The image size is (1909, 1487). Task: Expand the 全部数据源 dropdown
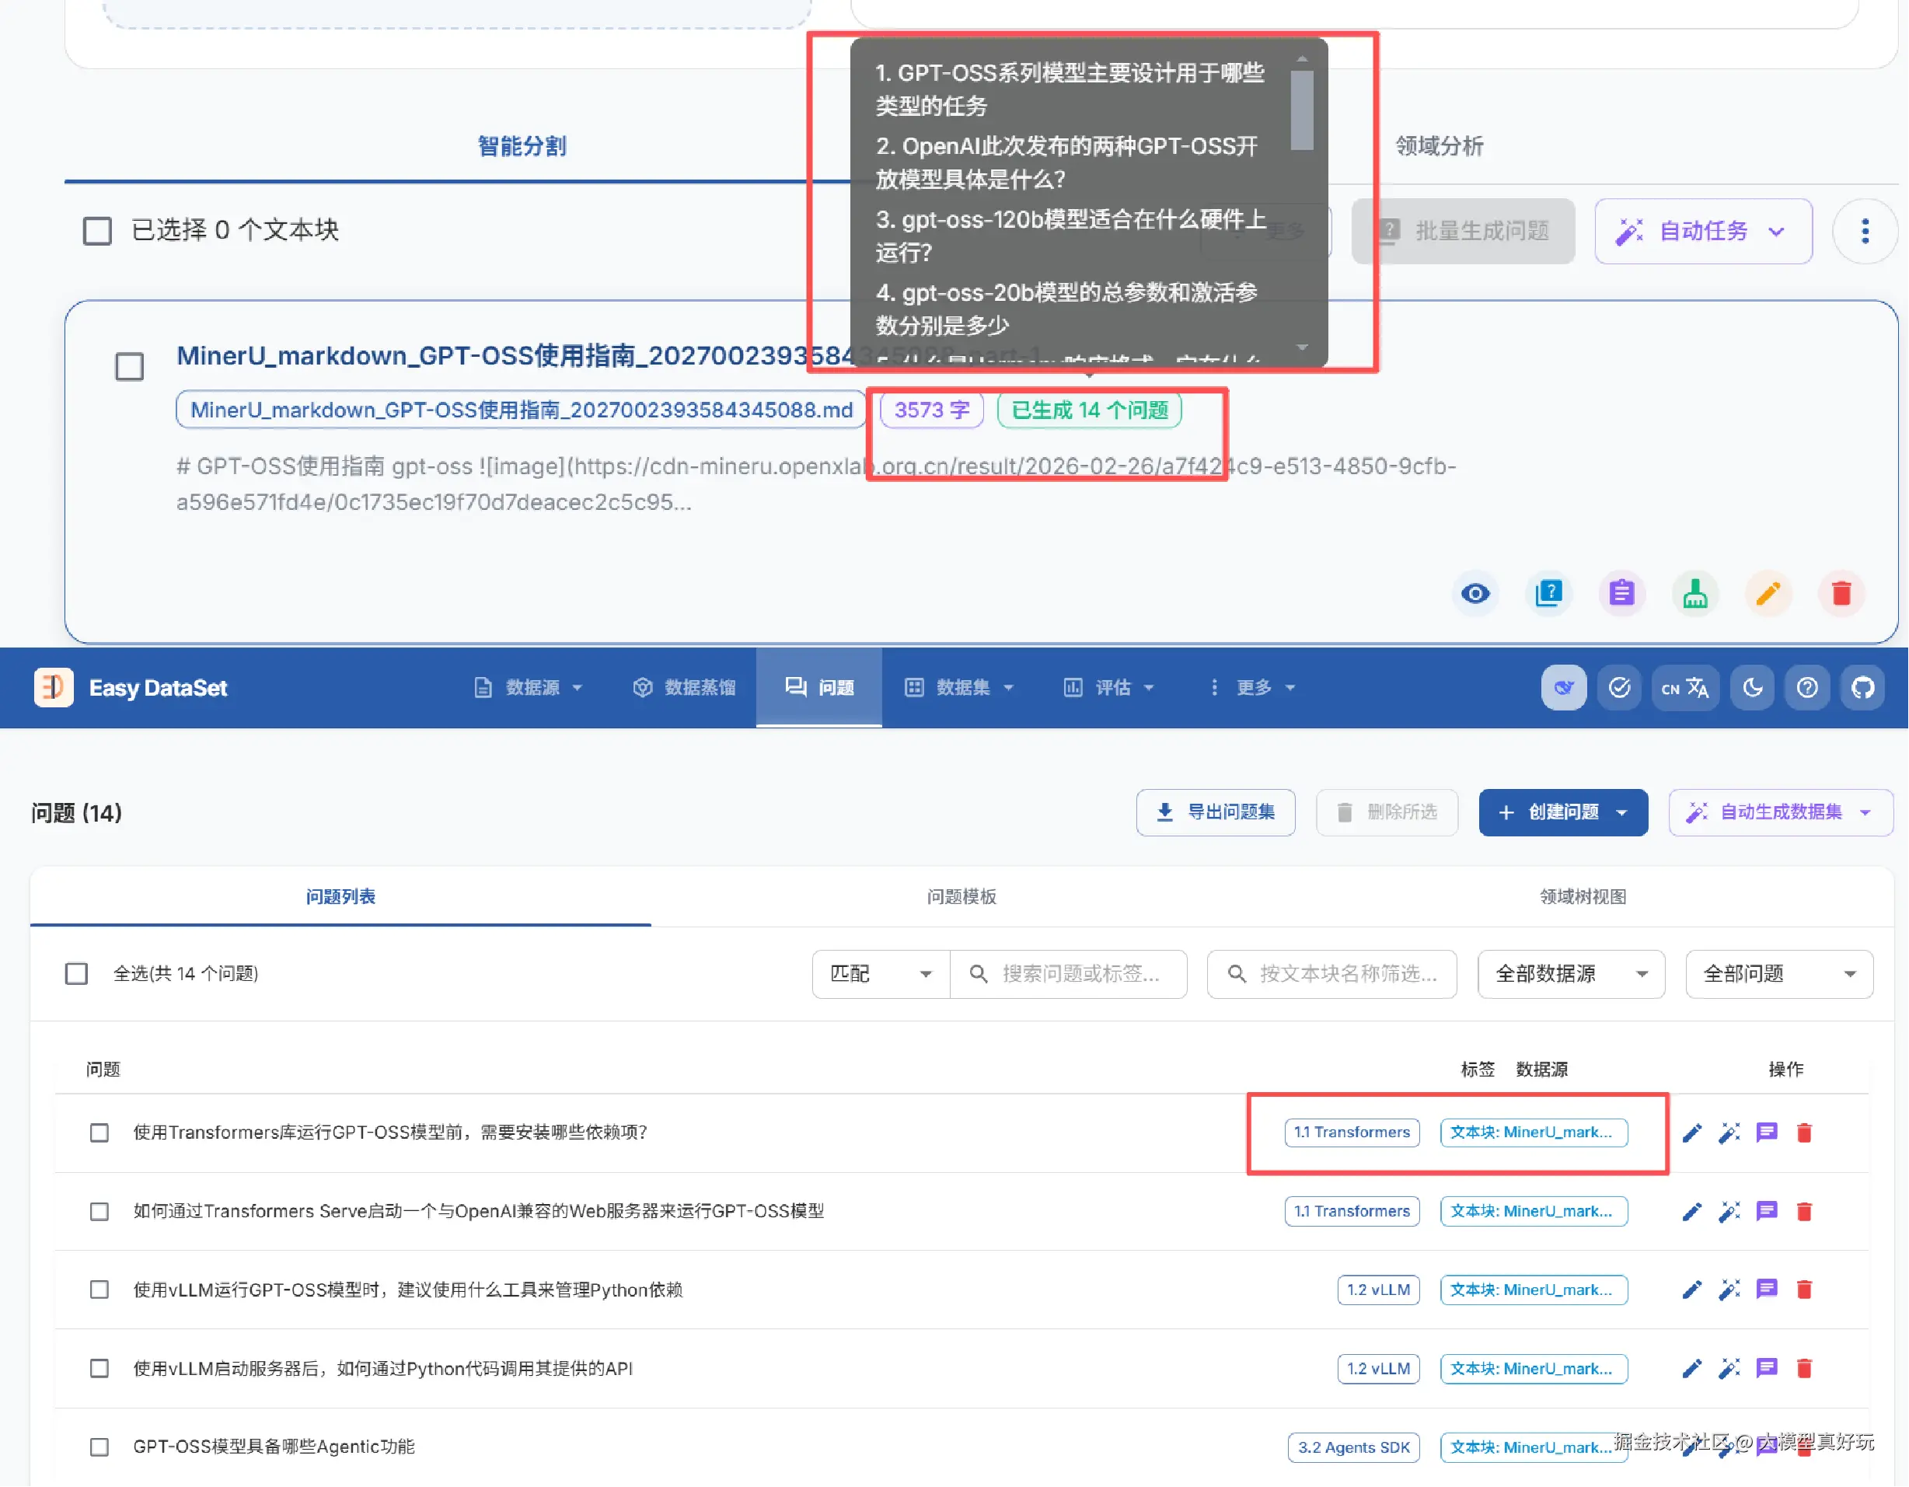[x=1571, y=974]
